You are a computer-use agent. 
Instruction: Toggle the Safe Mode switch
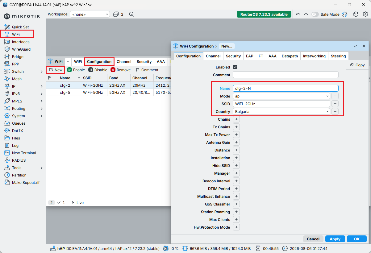pyautogui.click(x=315, y=14)
